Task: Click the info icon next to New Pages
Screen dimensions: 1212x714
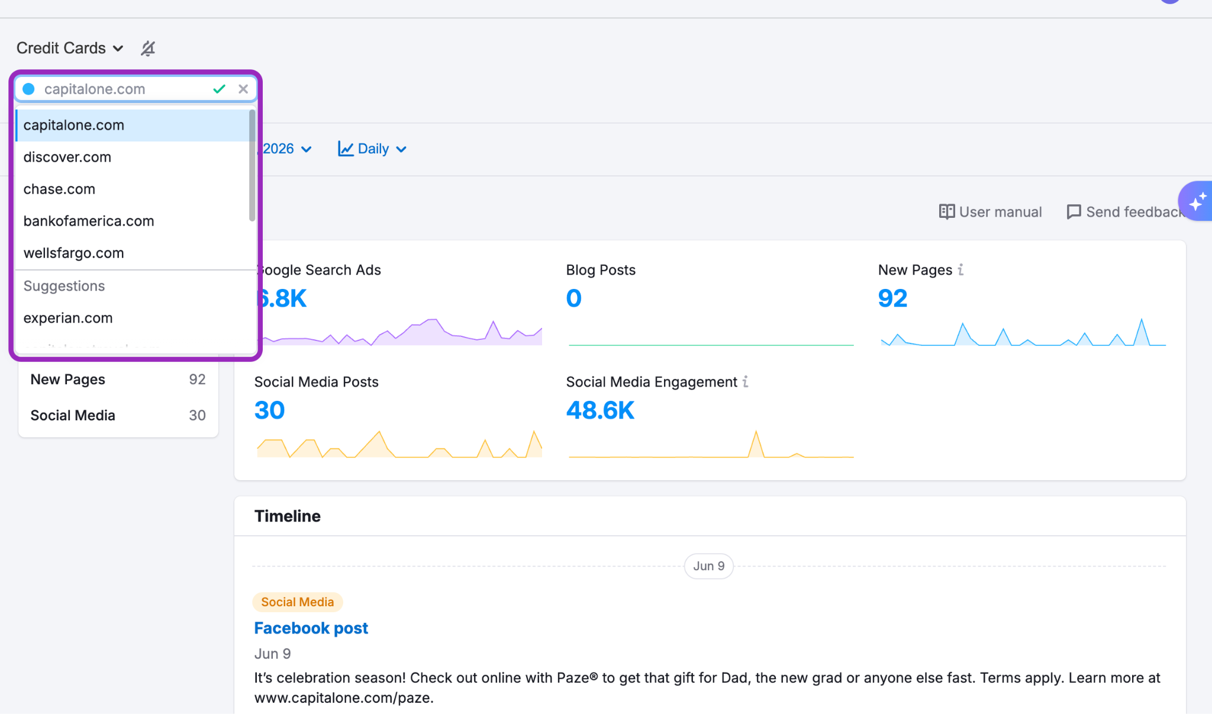Action: [x=961, y=269]
